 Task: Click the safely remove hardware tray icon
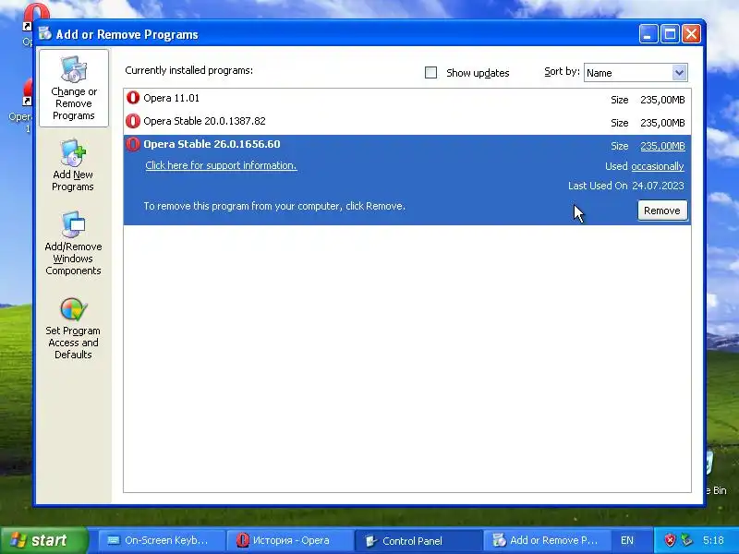(686, 540)
